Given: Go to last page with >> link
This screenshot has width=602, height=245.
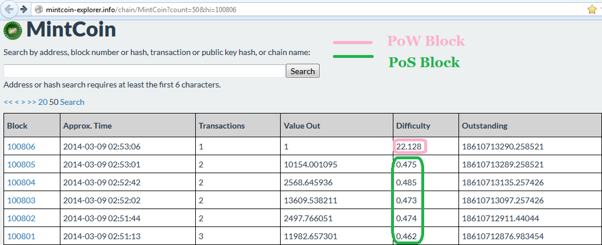Looking at the screenshot, I should 32,102.
